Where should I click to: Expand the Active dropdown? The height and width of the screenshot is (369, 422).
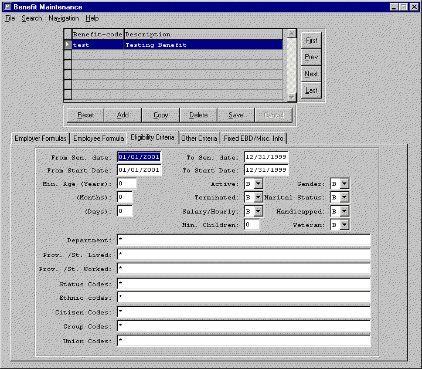(258, 184)
